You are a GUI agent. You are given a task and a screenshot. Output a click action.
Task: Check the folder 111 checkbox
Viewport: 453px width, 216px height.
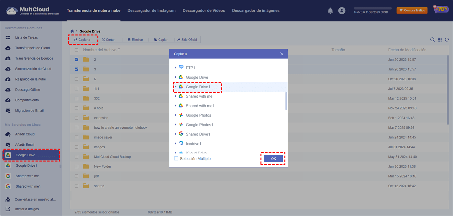(76, 89)
